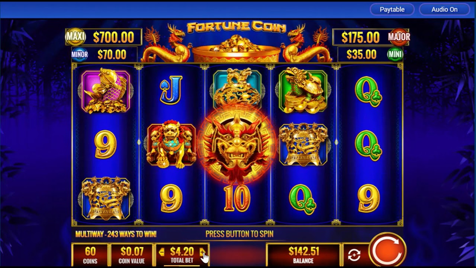476x268 pixels.
Task: Click the $0.07 coin value box
Action: 132,255
